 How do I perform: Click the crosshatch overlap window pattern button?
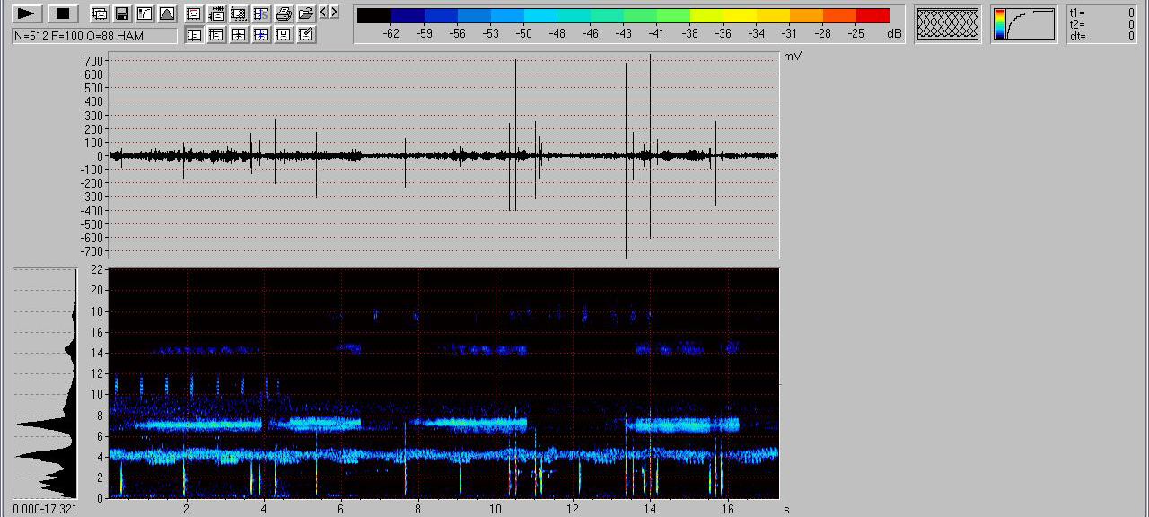point(946,24)
